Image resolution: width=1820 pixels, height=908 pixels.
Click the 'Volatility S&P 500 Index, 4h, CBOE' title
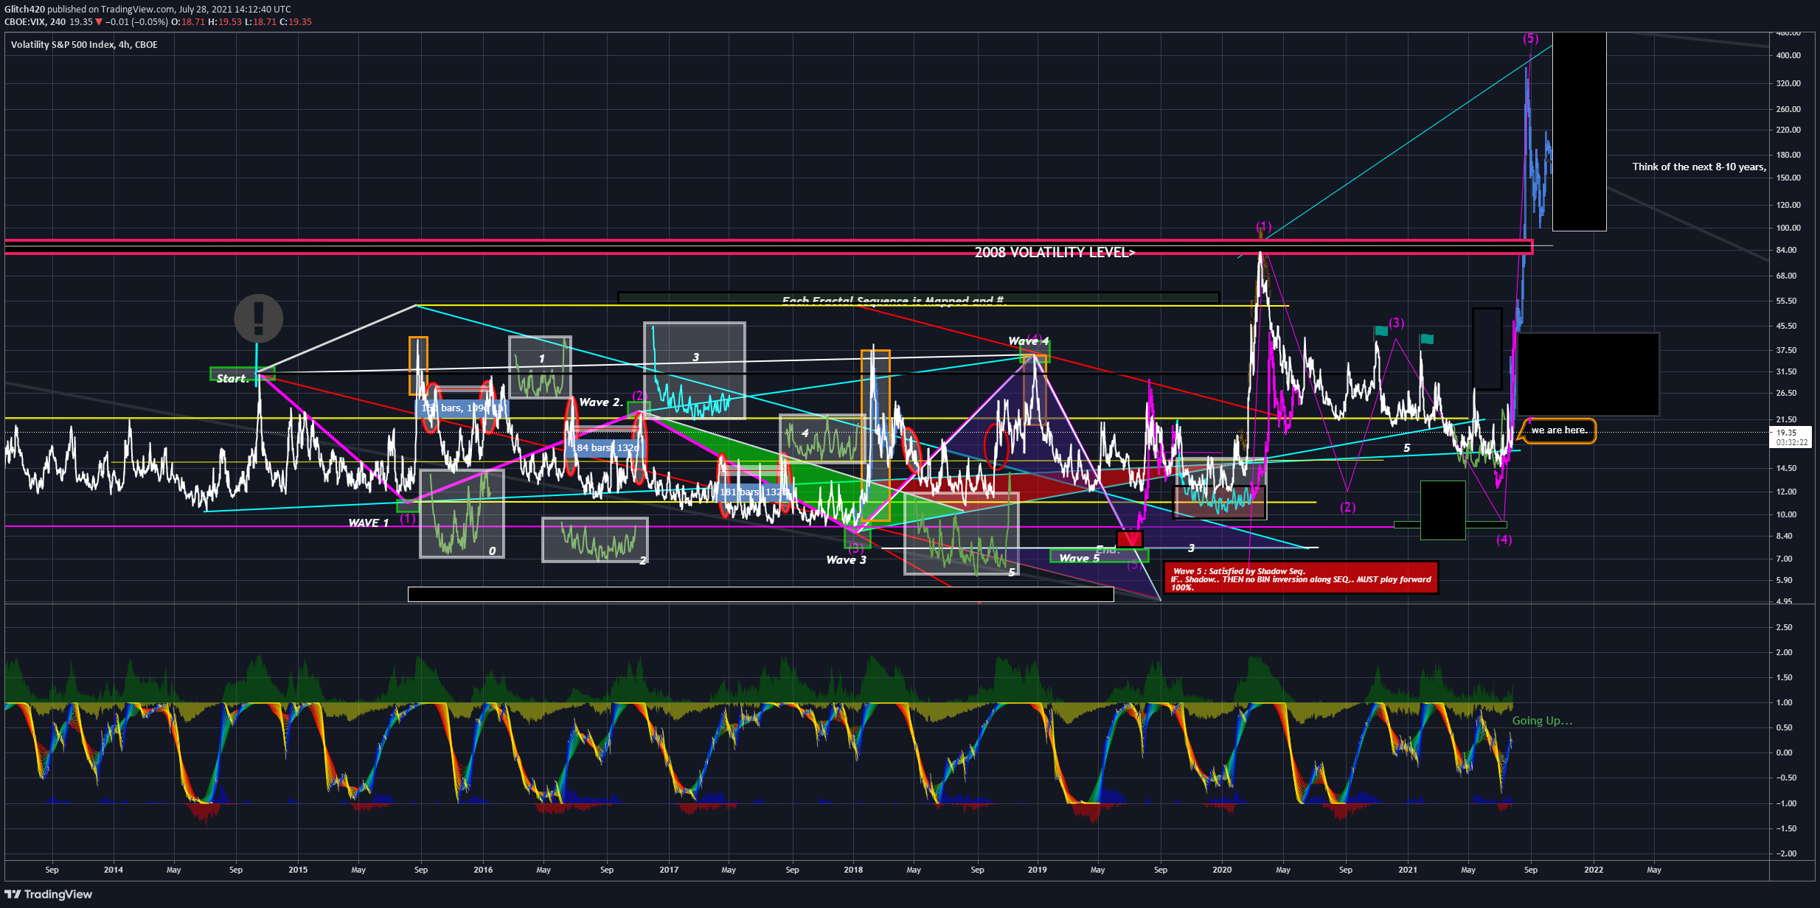84,44
